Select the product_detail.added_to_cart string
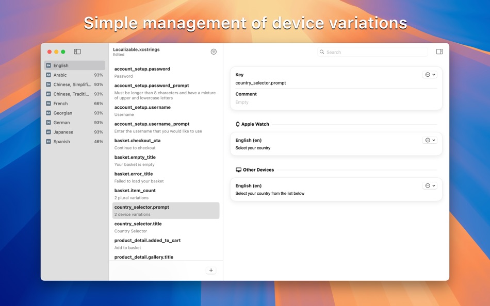This screenshot has width=490, height=306. tap(166, 244)
